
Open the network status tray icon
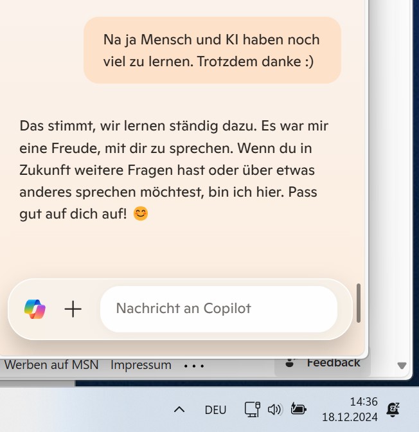coord(253,410)
